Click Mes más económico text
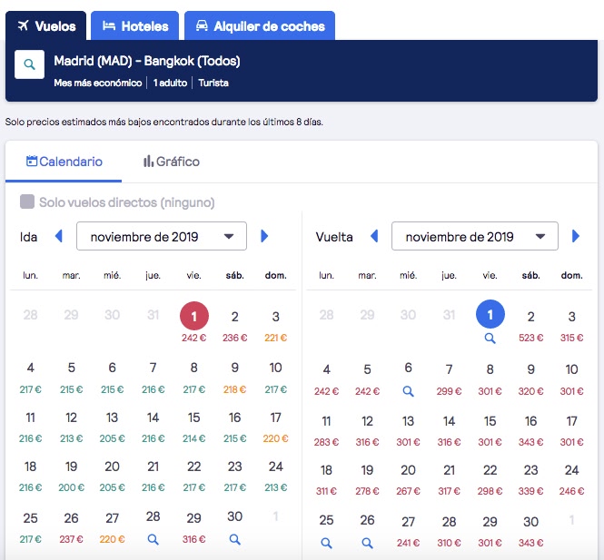The height and width of the screenshot is (560, 604). pos(98,83)
